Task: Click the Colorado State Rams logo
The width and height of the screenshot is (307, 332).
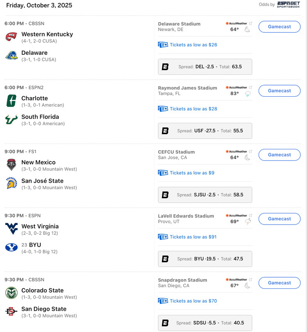Action: (11, 293)
